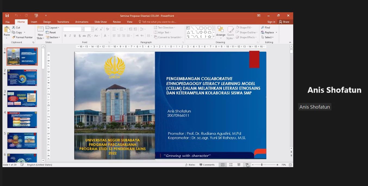This screenshot has width=368, height=186.
Task: Switch to Slide Sorter view icon
Action: coord(231,165)
